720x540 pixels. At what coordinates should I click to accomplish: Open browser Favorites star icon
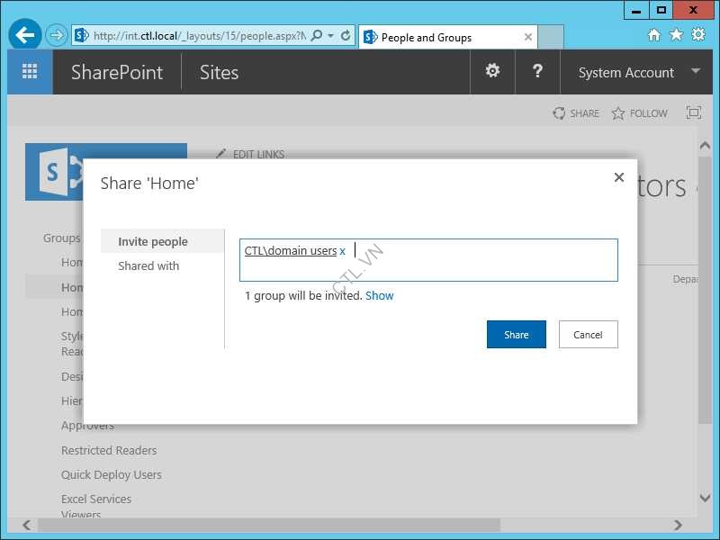coord(676,35)
